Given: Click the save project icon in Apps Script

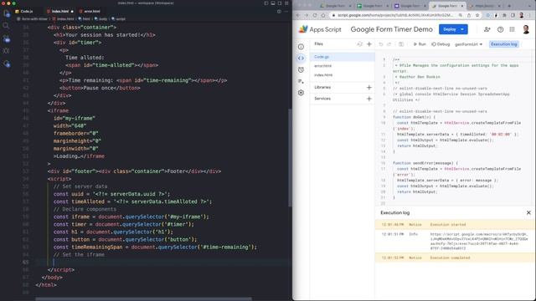Looking at the screenshot, I should 401,44.
